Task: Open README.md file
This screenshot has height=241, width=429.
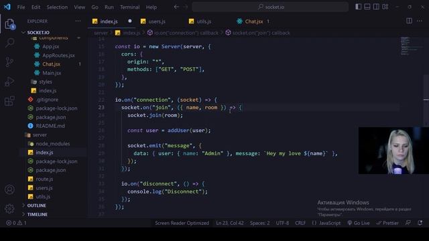Action: point(50,126)
